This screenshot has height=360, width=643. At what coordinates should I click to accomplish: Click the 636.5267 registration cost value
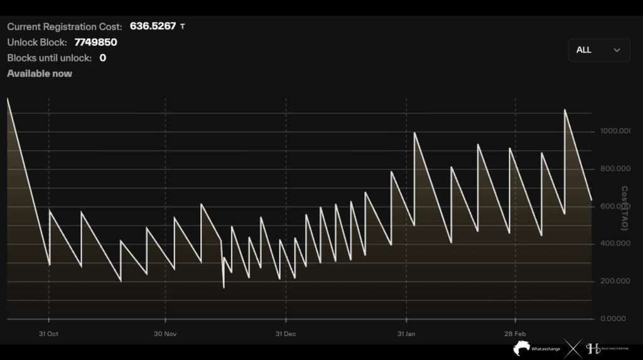[153, 26]
